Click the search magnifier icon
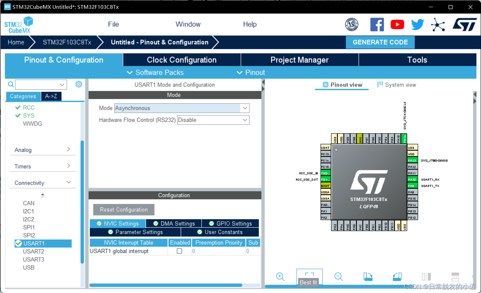The image size is (481, 293). (x=11, y=84)
